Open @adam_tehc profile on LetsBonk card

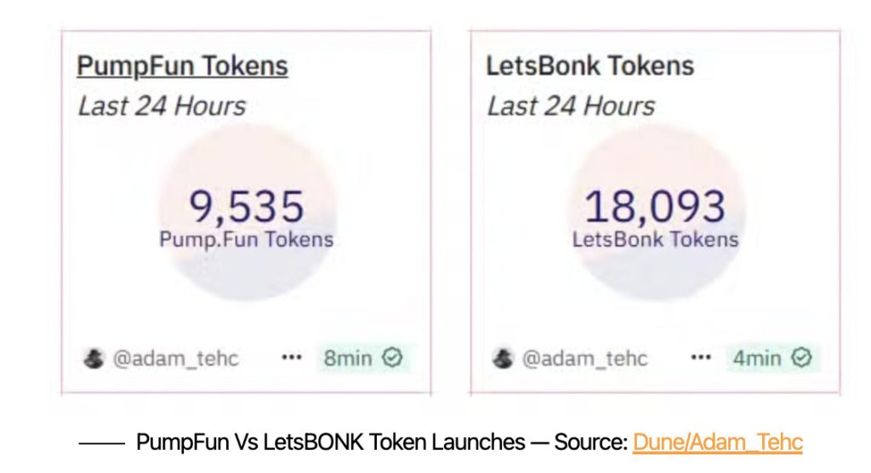pos(585,358)
